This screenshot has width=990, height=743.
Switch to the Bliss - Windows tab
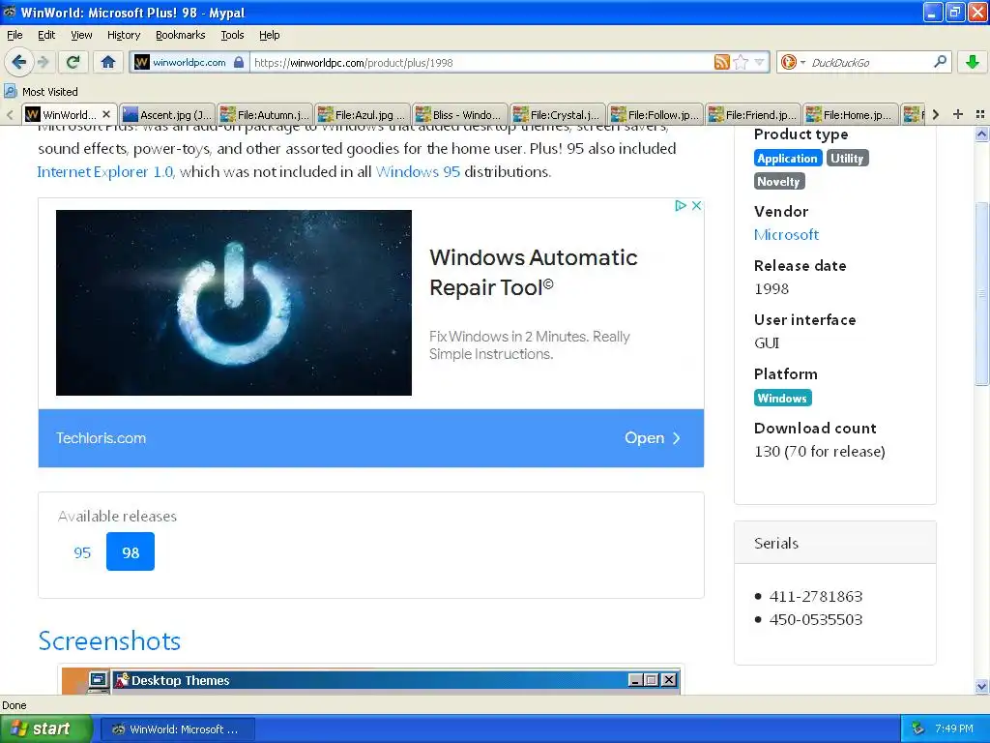click(460, 115)
